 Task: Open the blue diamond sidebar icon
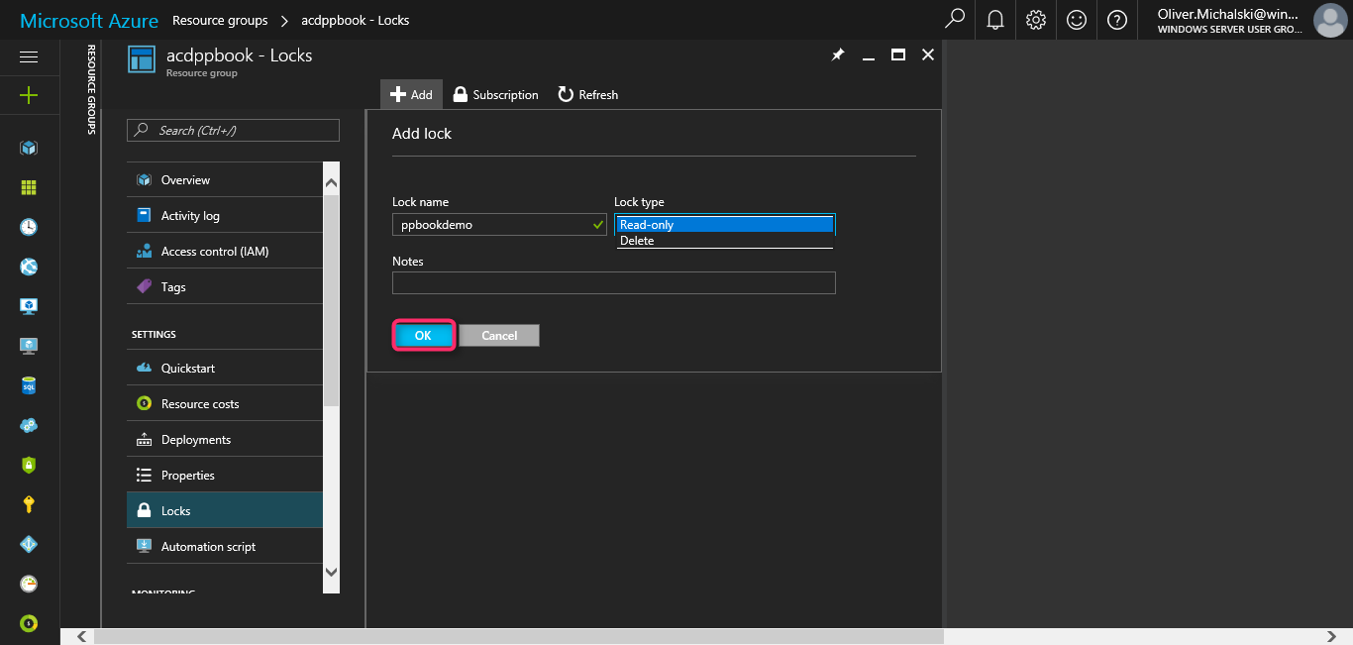pos(29,544)
